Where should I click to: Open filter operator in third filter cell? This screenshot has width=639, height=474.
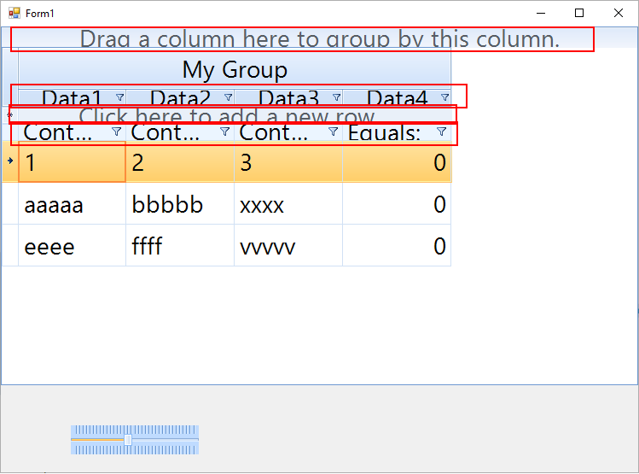333,132
